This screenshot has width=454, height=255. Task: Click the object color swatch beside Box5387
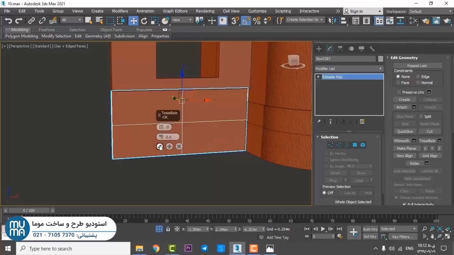(381, 59)
